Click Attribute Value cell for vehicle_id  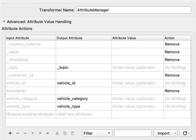(x=138, y=83)
